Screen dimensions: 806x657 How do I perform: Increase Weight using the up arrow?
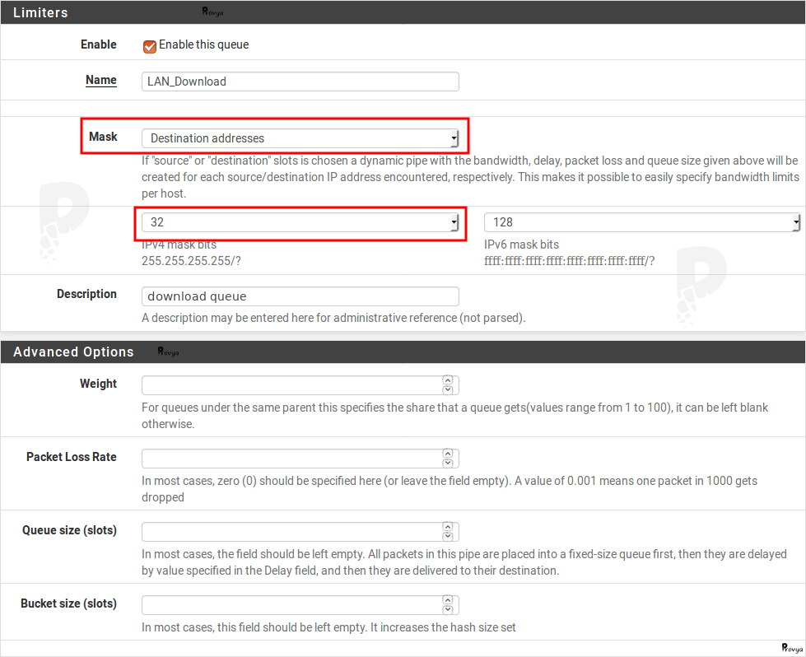click(448, 381)
